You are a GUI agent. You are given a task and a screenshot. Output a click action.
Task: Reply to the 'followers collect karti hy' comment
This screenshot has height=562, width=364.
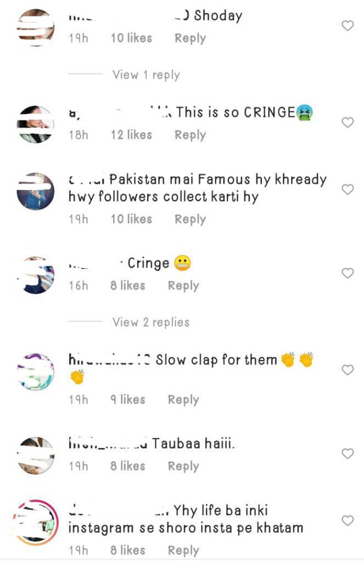(190, 220)
